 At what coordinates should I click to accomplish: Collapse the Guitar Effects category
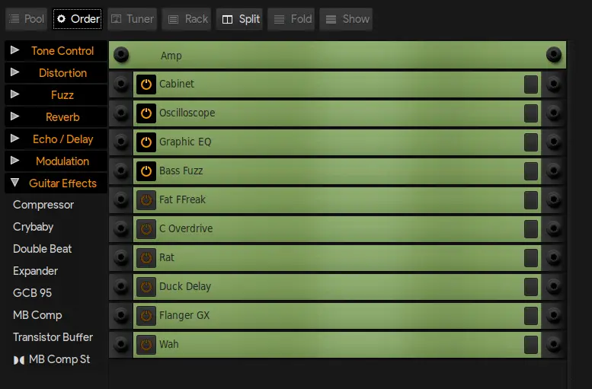click(14, 183)
